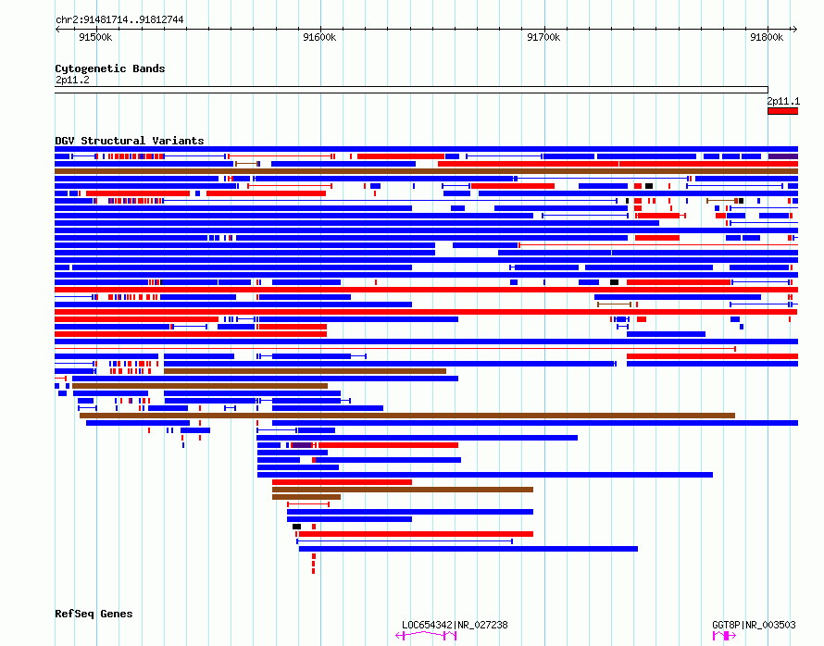824x646 pixels.
Task: Select the magenta GGT8P gene glyph
Action: click(724, 636)
